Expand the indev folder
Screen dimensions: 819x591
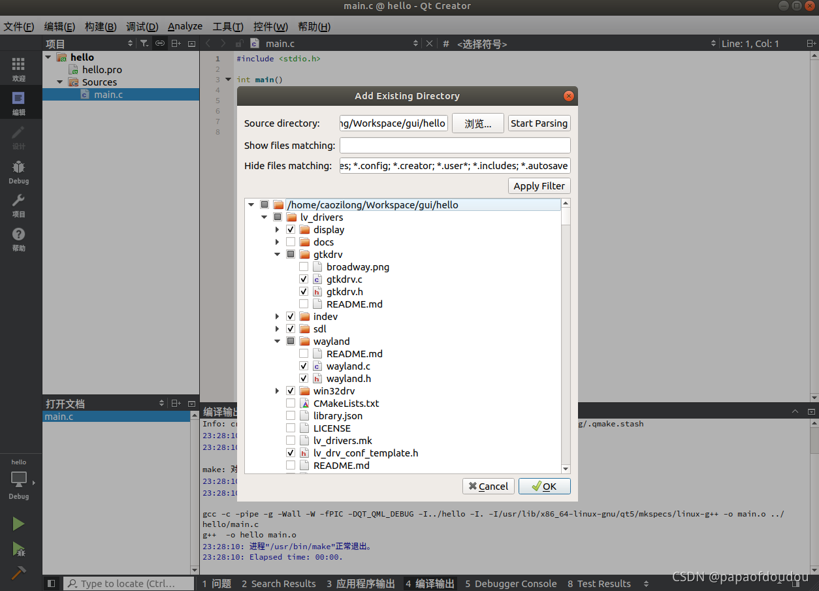(278, 316)
